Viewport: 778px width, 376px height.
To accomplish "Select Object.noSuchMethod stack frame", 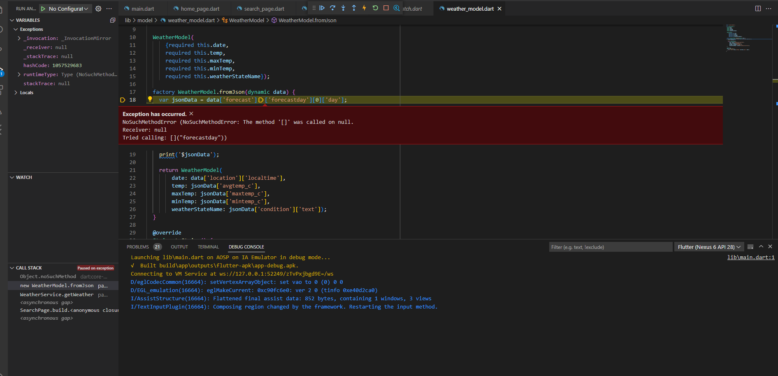I will [63, 277].
